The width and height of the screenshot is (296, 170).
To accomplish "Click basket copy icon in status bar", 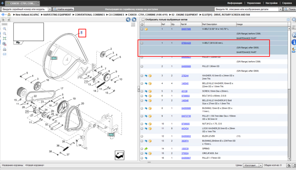I will point(289,166).
